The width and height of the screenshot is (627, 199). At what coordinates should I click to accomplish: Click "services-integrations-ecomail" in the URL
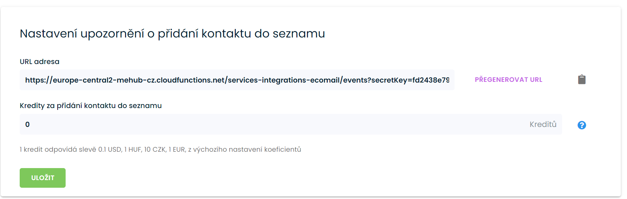[x=284, y=80]
